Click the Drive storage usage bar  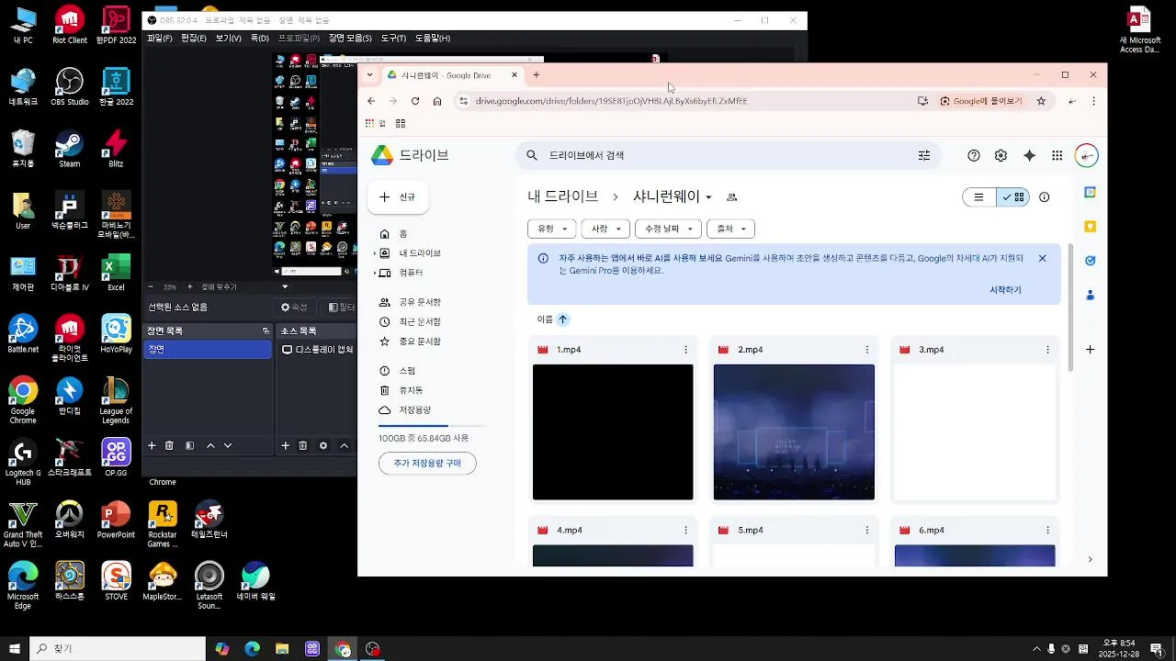coord(432,426)
